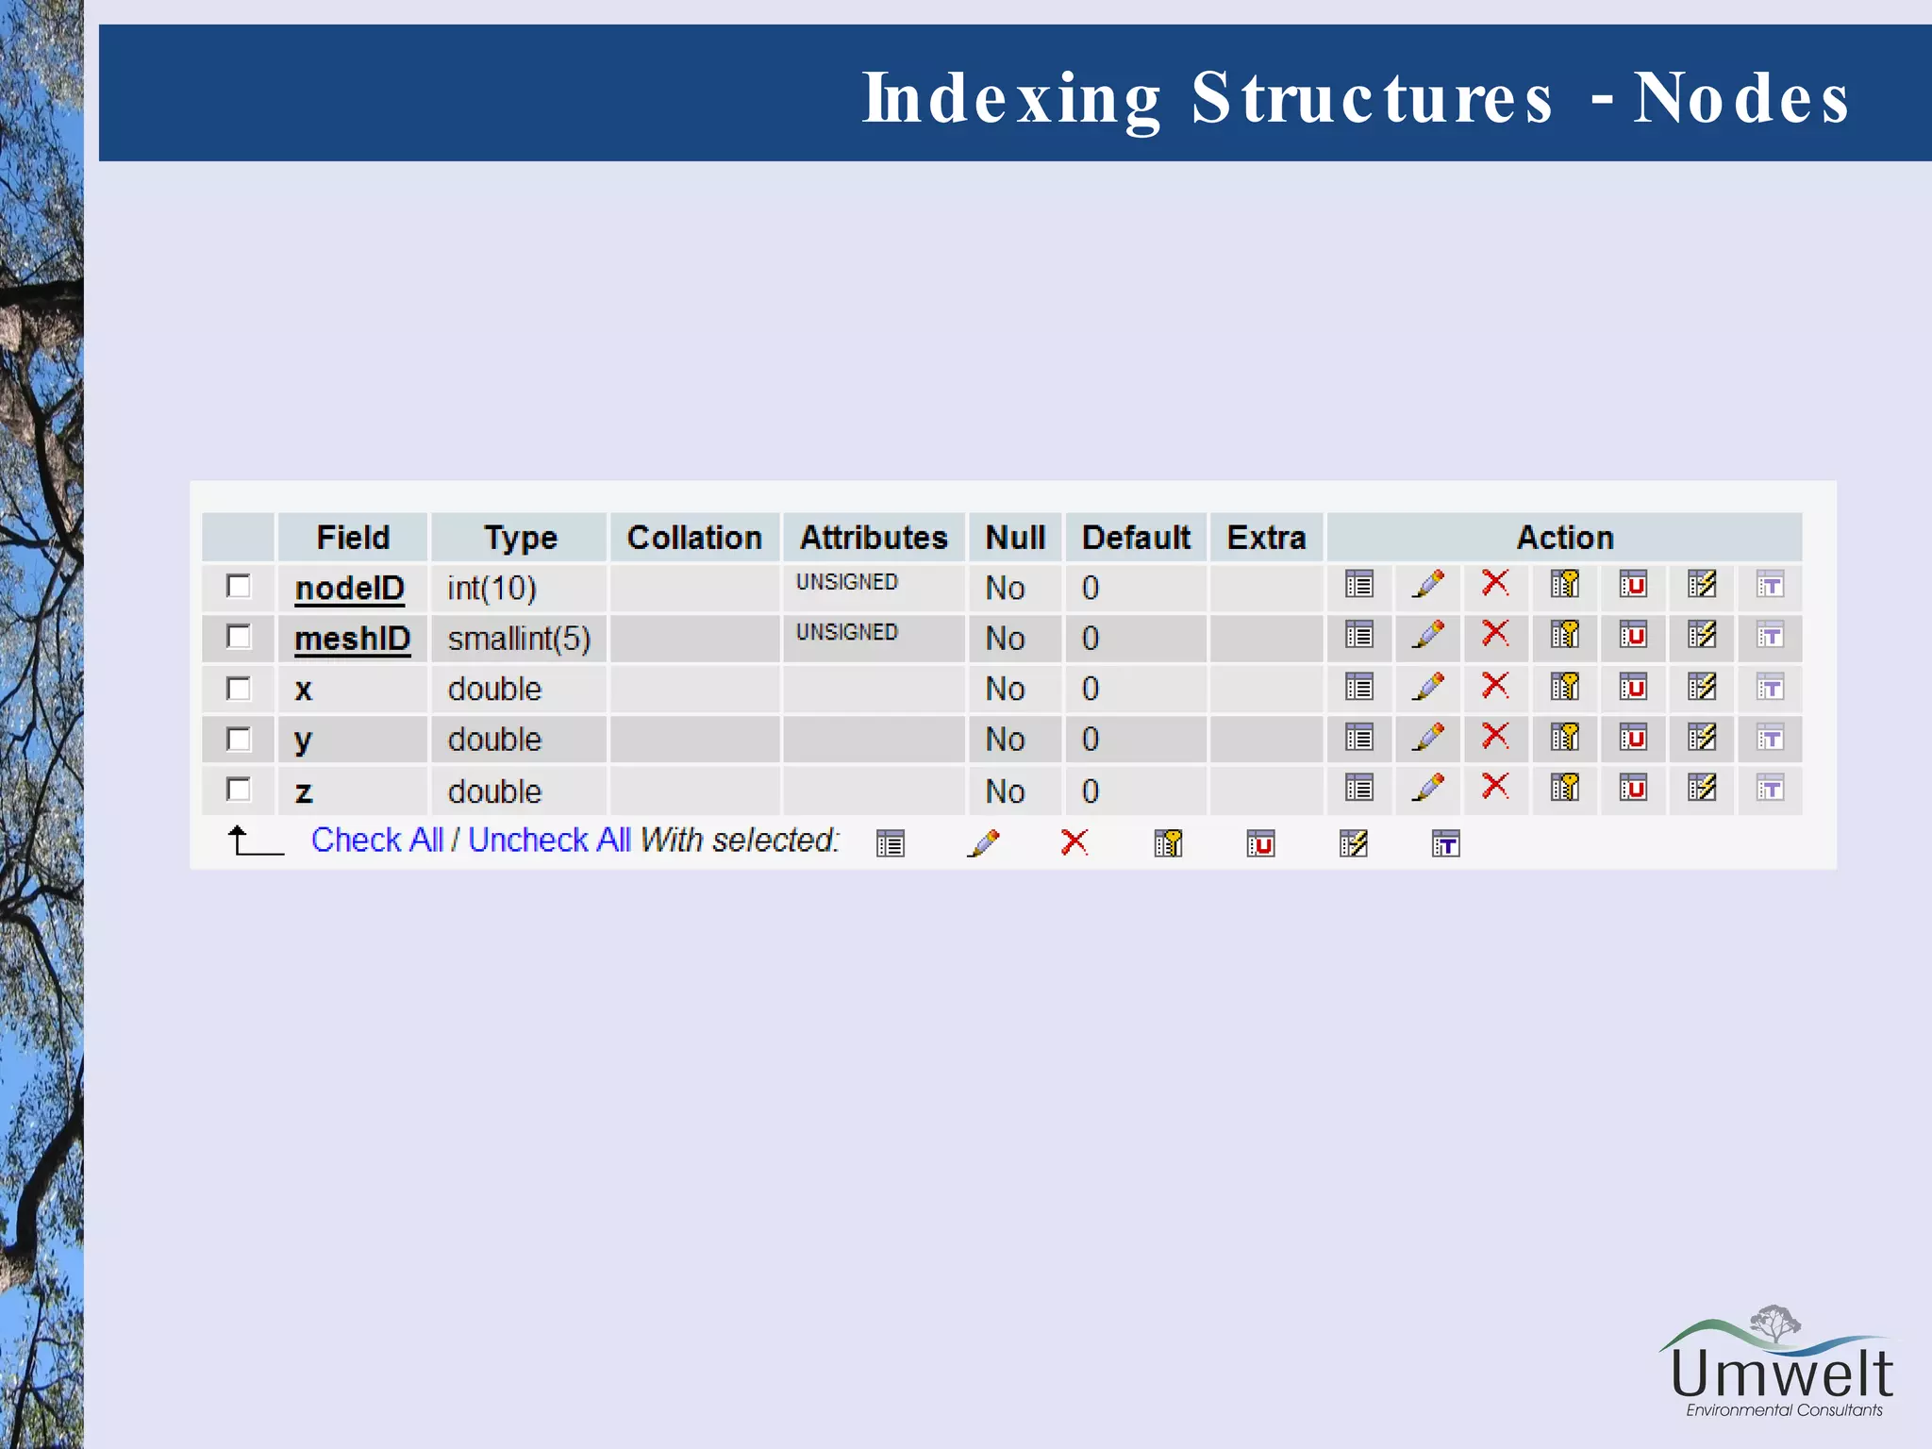Click the Umwelt Environmental Consultants logo
The width and height of the screenshot is (1932, 1449).
[1778, 1362]
